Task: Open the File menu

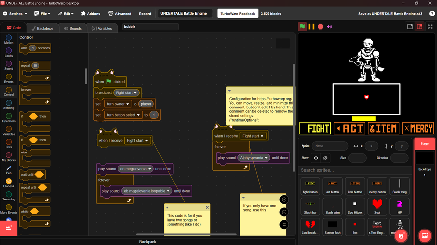Action: 42,14
